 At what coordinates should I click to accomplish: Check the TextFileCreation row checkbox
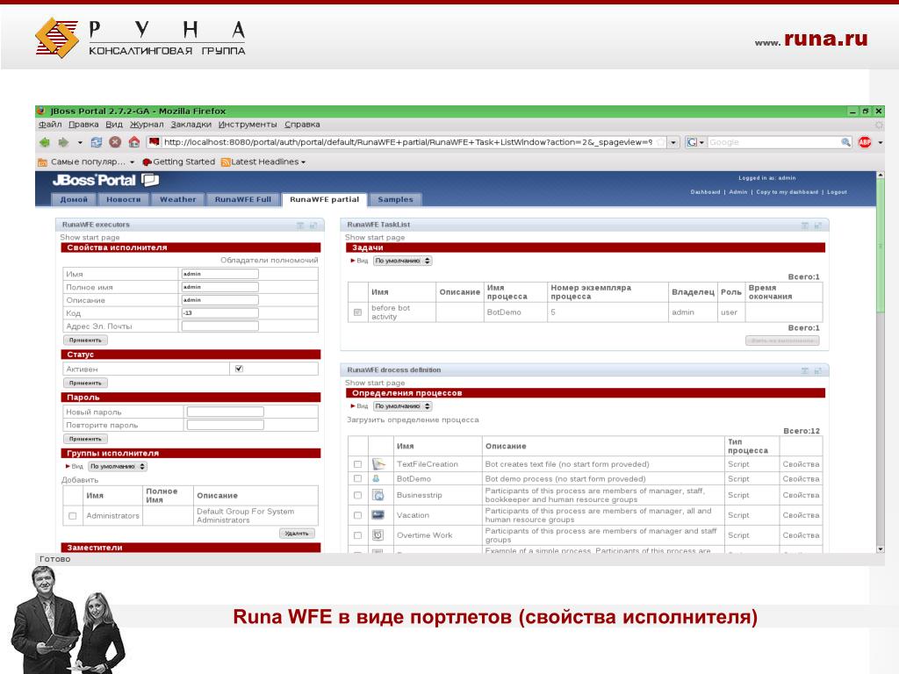click(x=358, y=464)
